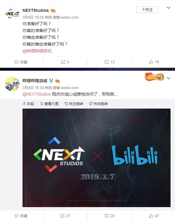Collapse the image using 收起
Viewport: 175px width, 221px height.
point(28,104)
